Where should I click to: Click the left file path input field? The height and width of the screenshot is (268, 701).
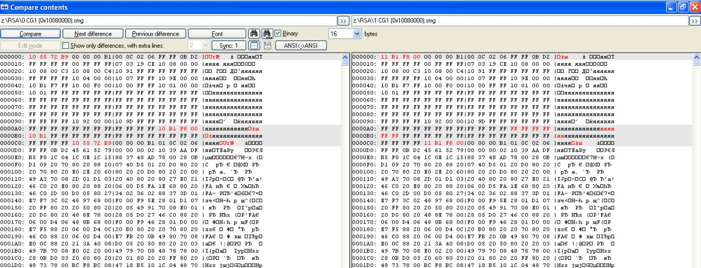coord(168,21)
